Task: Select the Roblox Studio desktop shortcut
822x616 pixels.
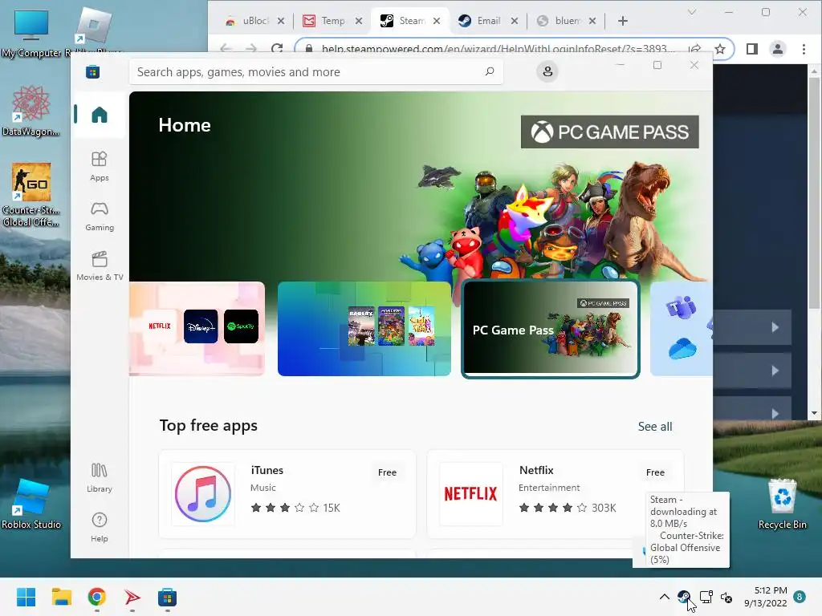Action: [x=31, y=504]
